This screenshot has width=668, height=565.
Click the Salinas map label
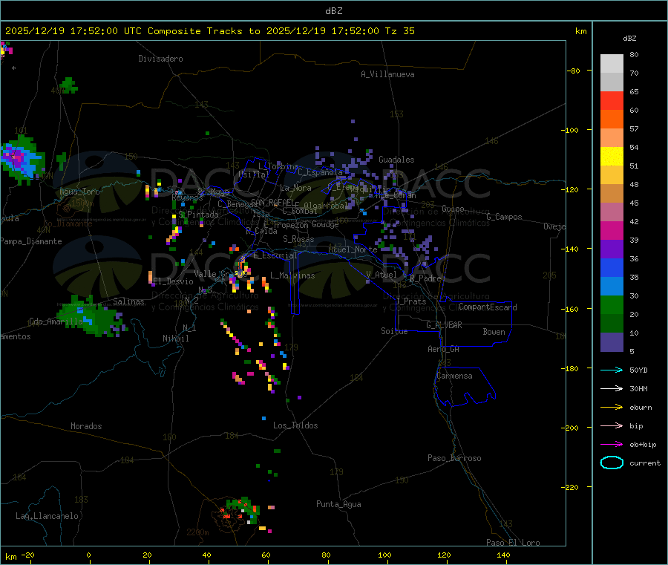click(128, 301)
